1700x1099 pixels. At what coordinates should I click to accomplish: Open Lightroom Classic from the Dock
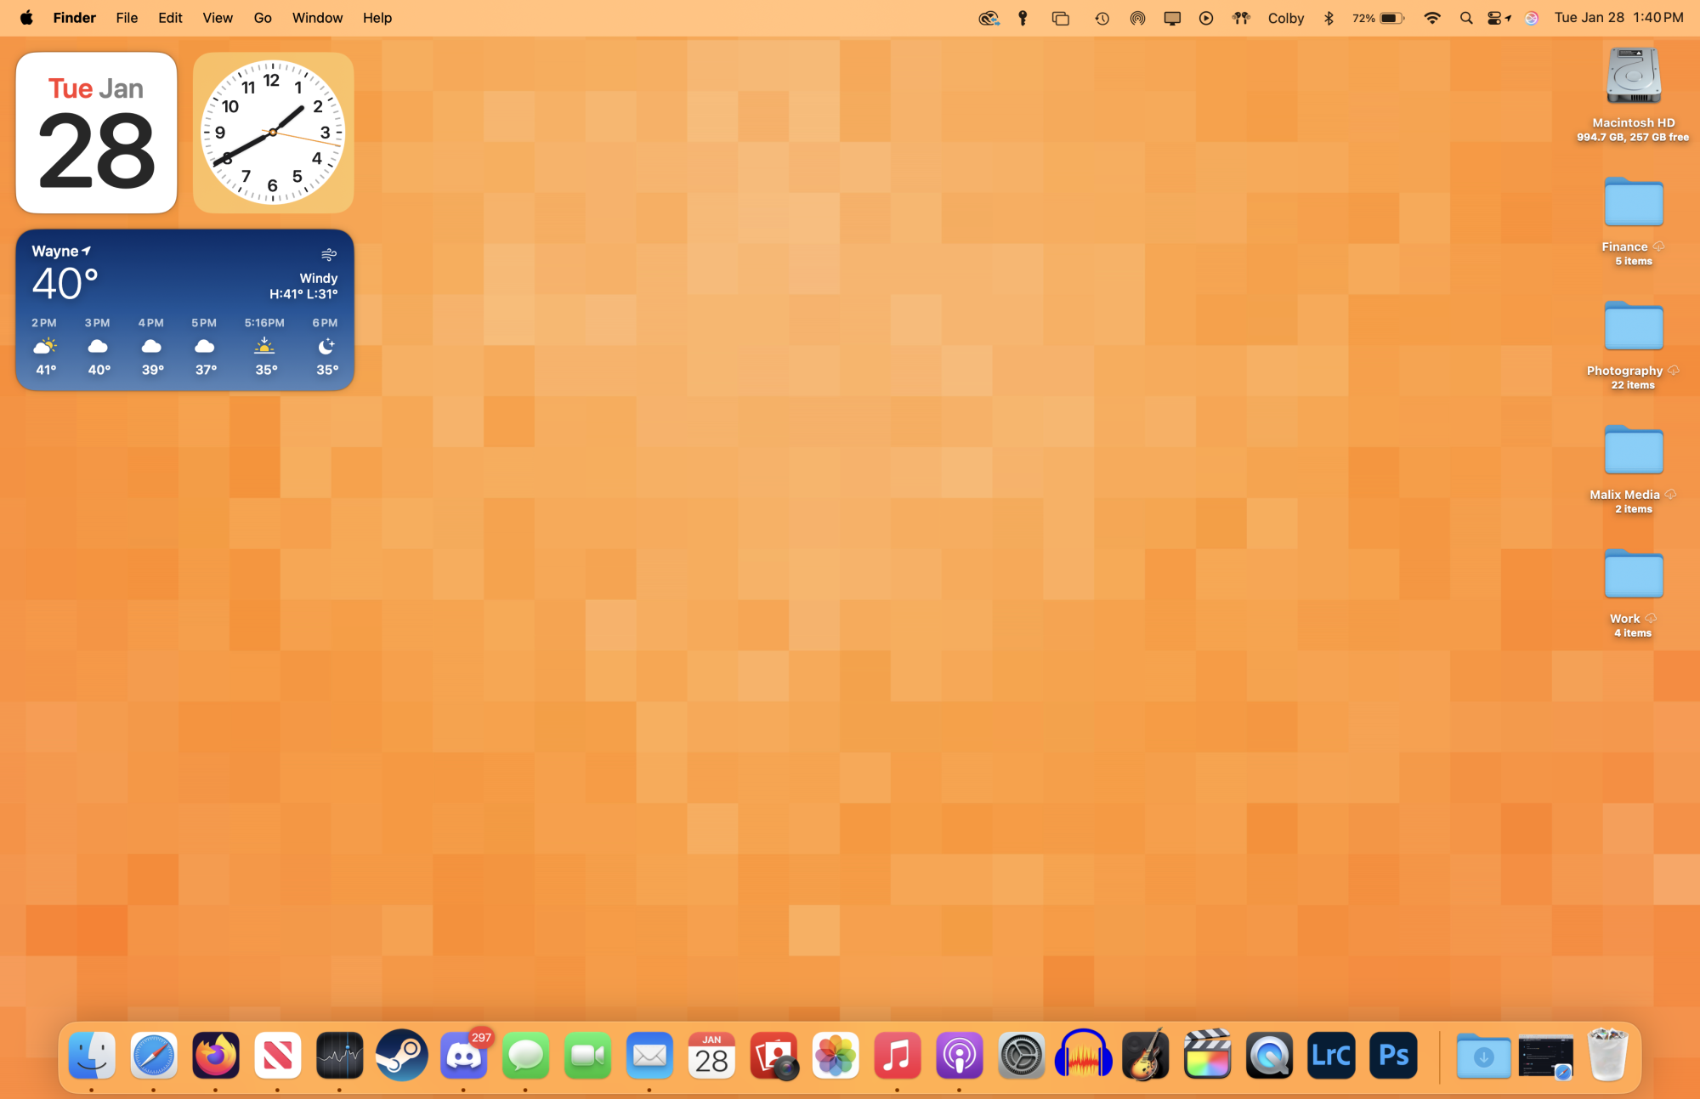tap(1330, 1056)
